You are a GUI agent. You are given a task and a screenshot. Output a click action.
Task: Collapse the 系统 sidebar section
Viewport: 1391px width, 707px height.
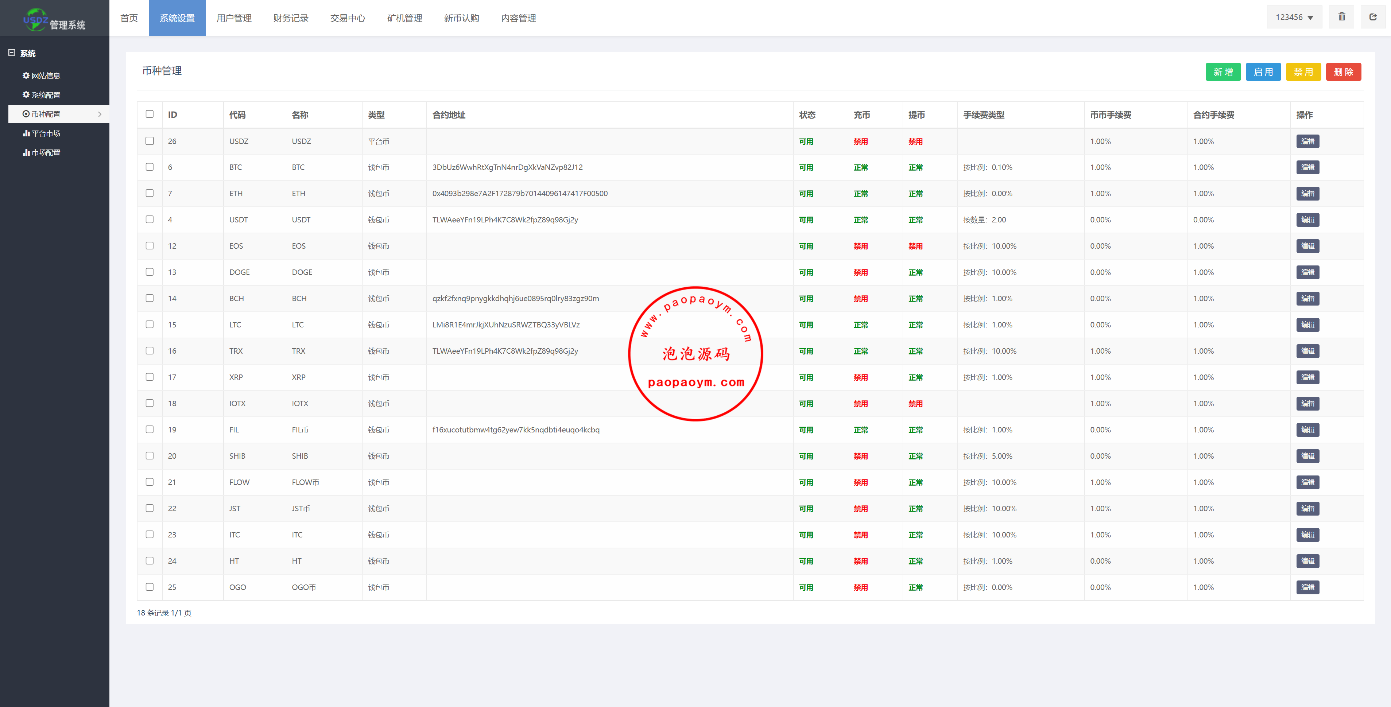(x=11, y=53)
